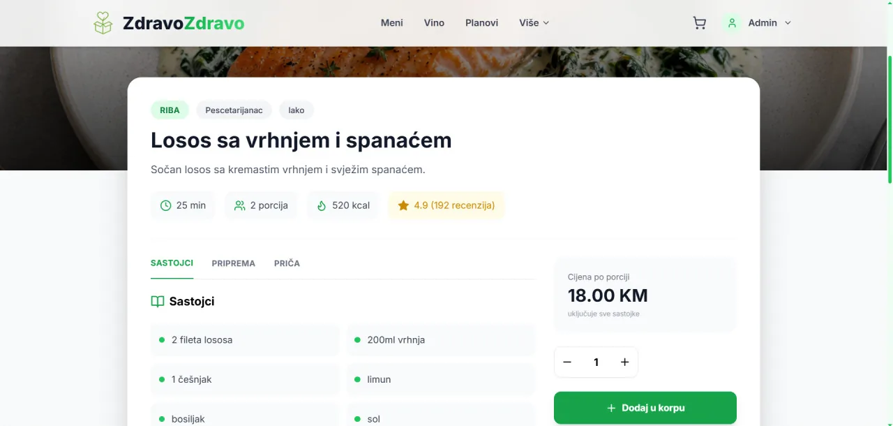Click the lako difficulty tag
This screenshot has height=426, width=893.
tap(297, 110)
